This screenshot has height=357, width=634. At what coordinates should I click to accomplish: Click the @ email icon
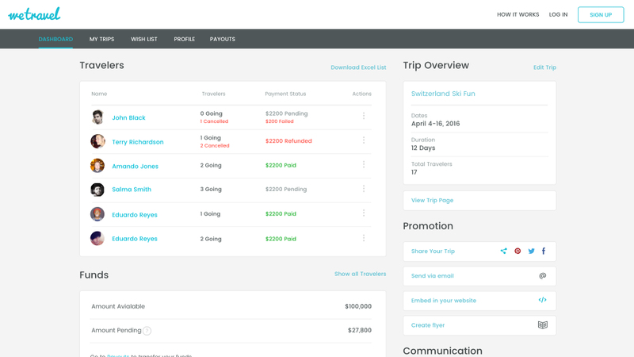[x=543, y=275]
